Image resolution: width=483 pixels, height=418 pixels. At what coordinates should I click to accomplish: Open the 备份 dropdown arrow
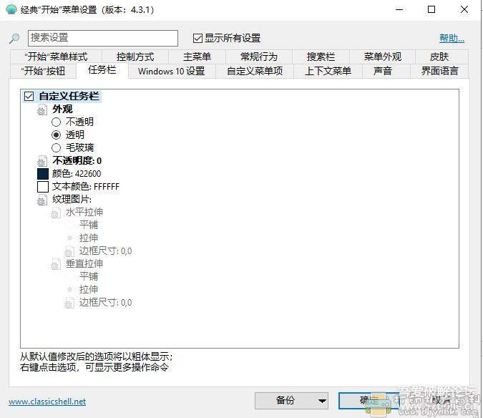coord(322,401)
